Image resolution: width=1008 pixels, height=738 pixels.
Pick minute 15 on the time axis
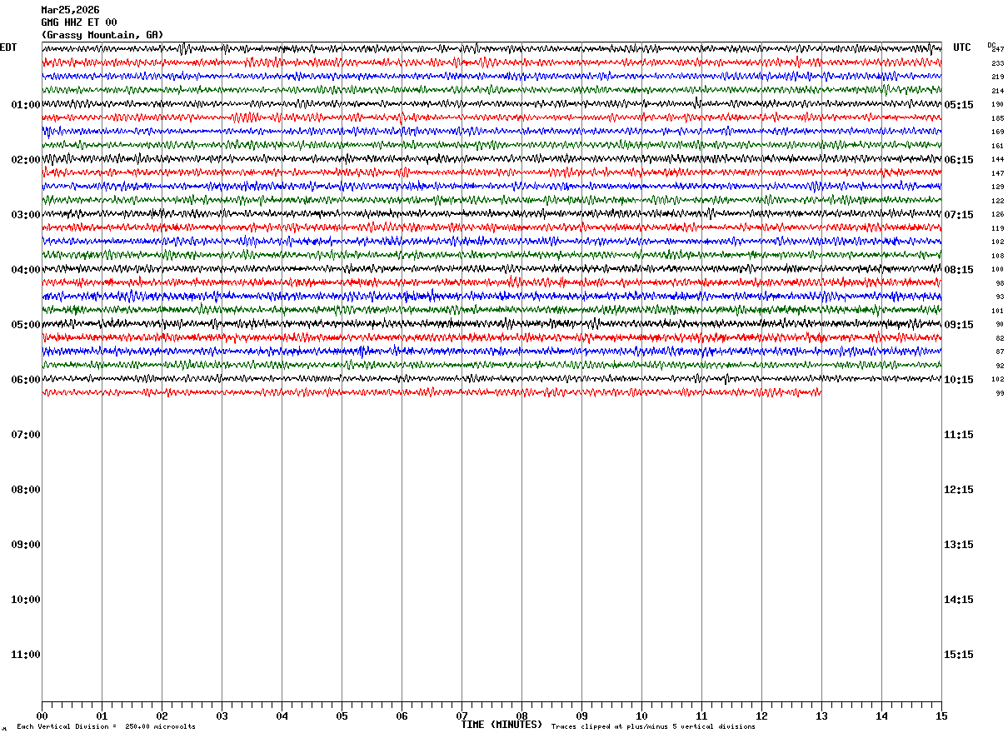coord(941,716)
